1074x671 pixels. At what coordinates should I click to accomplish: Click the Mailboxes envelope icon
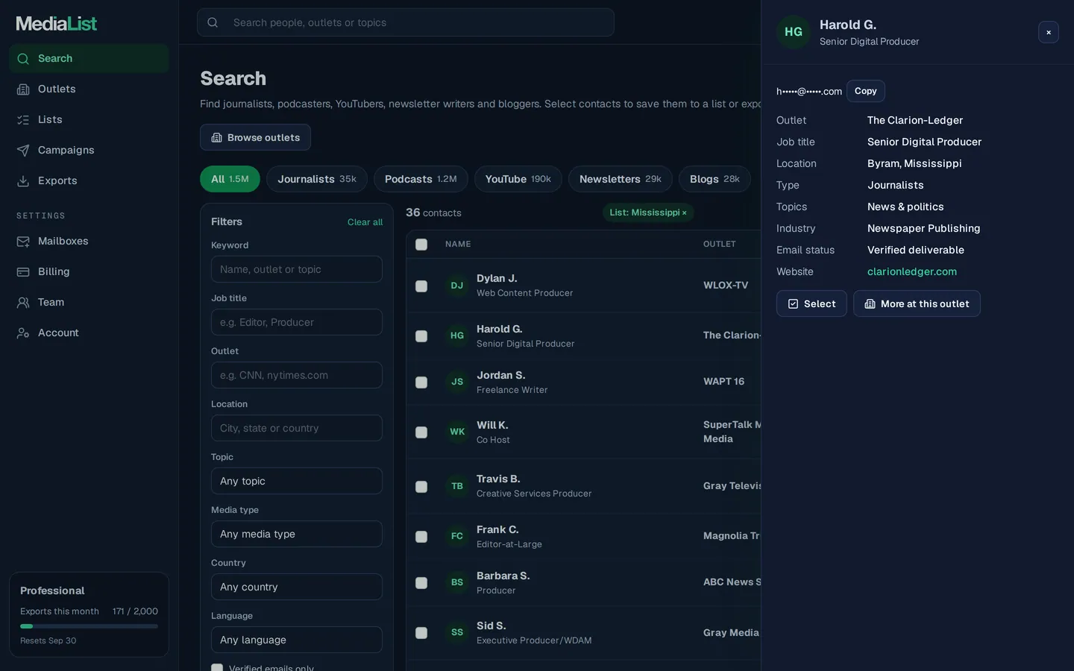click(x=23, y=242)
